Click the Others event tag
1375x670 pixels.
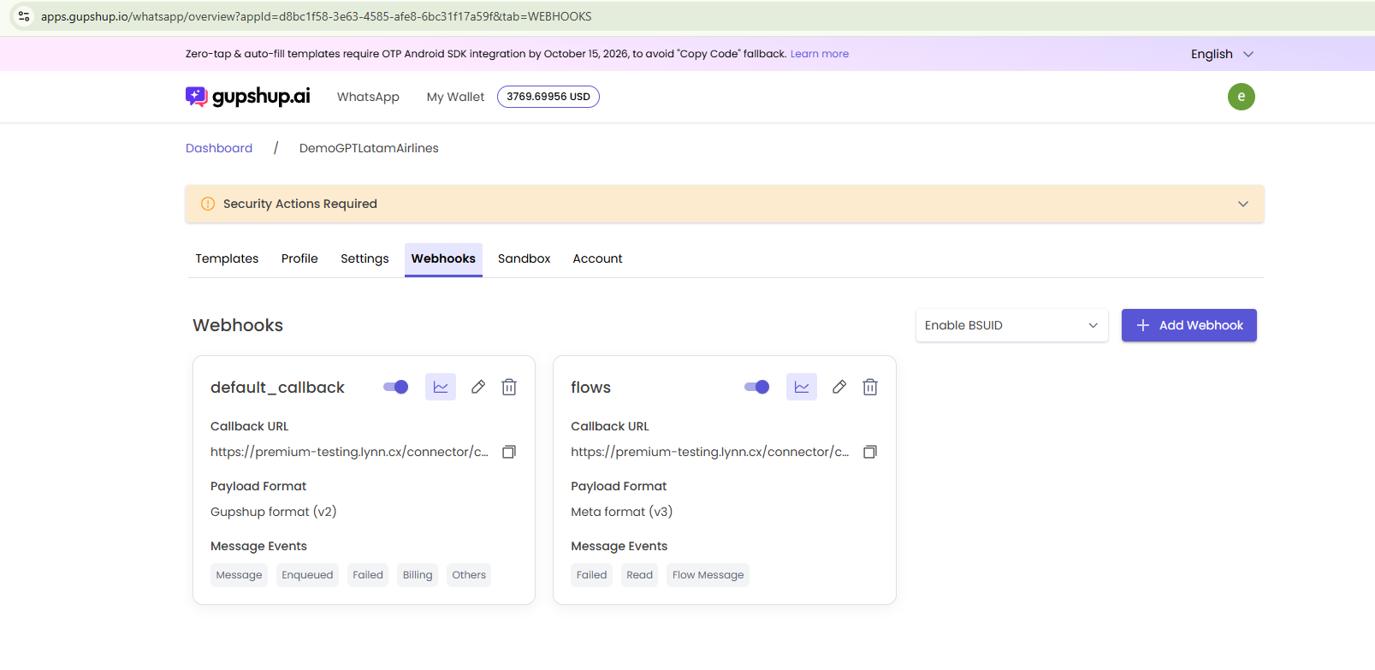[x=469, y=575]
